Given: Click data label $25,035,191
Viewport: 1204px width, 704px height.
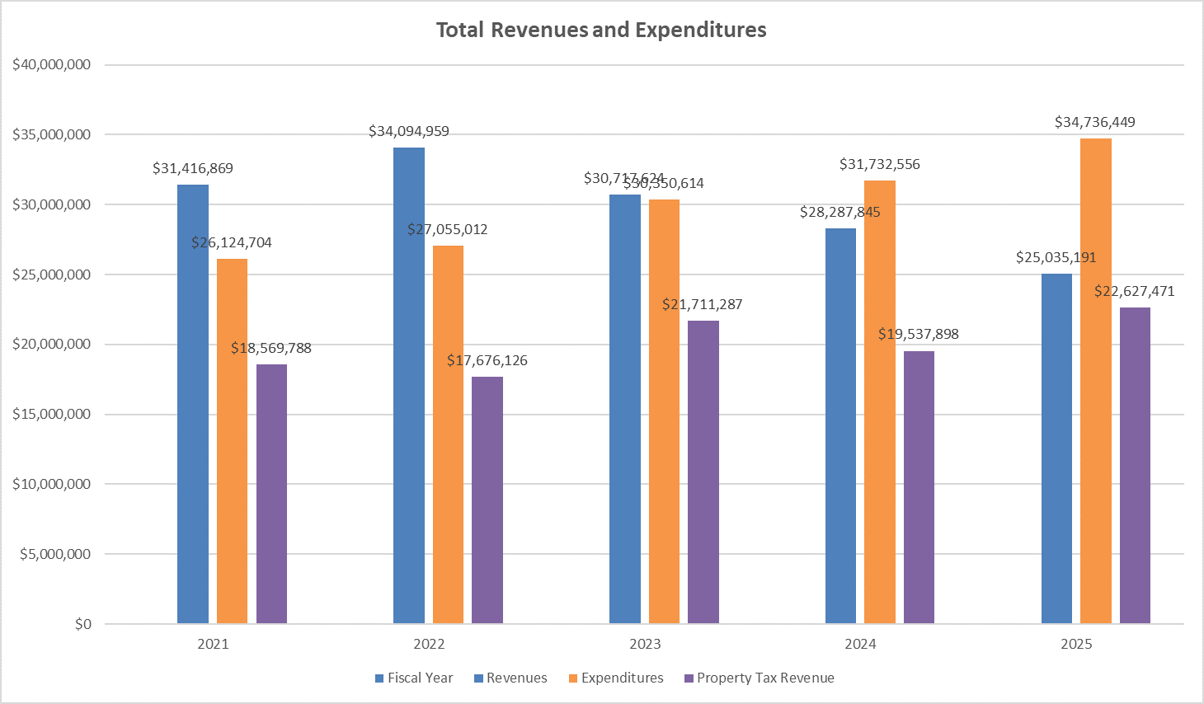Looking at the screenshot, I should tap(1056, 257).
